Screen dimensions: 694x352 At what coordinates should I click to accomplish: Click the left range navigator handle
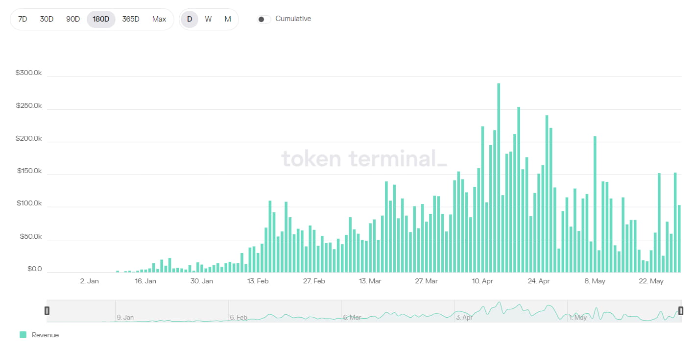(47, 310)
